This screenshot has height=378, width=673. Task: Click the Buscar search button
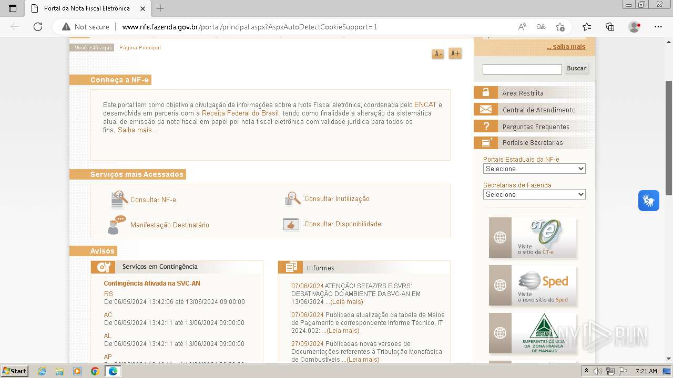(576, 69)
